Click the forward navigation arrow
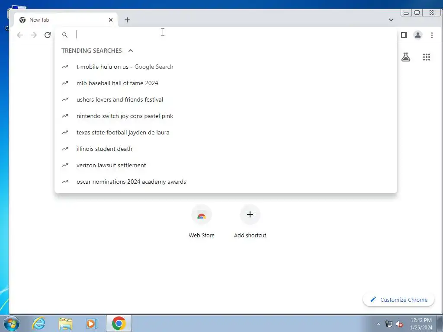The image size is (443, 332). pos(34,35)
